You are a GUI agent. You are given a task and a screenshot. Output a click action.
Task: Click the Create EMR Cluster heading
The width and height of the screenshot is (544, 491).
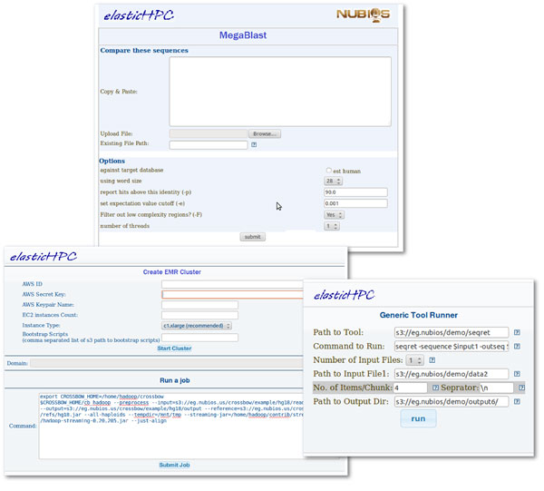[172, 272]
